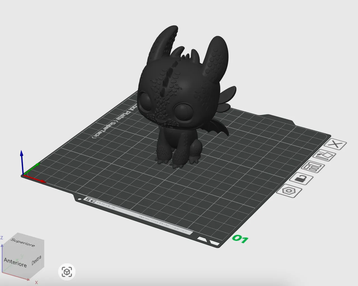Click the plate's auto-orient icon

pos(324,156)
